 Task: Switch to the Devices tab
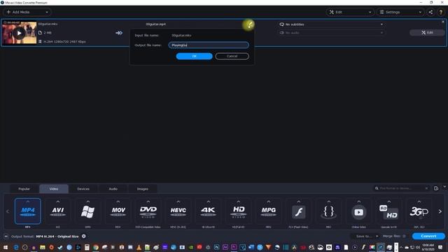pyautogui.click(x=83, y=189)
